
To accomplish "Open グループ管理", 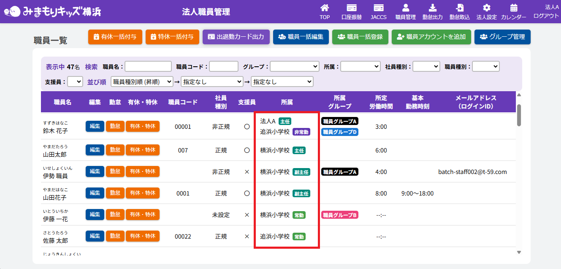I will [502, 37].
